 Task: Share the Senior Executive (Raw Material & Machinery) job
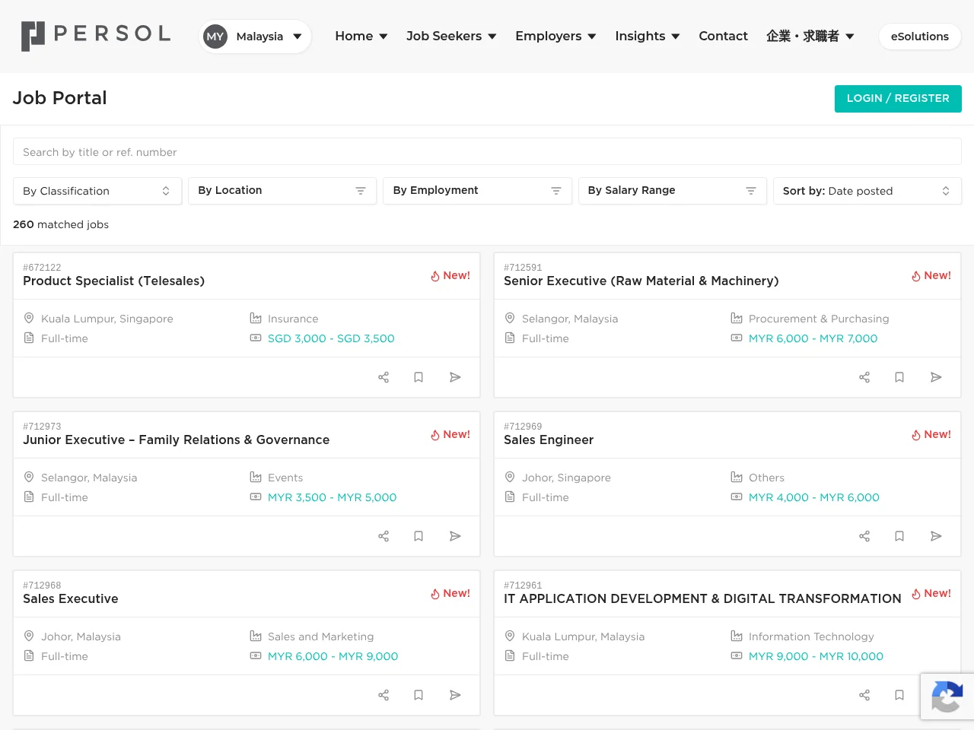click(864, 377)
